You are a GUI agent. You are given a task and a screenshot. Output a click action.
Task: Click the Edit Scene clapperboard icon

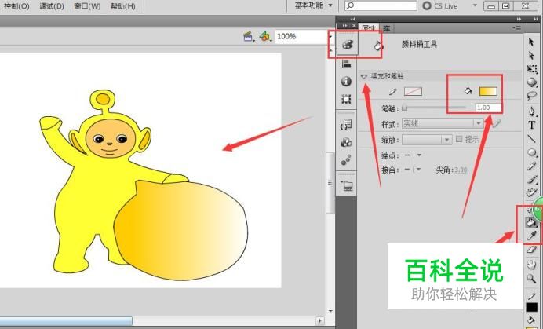click(x=248, y=36)
